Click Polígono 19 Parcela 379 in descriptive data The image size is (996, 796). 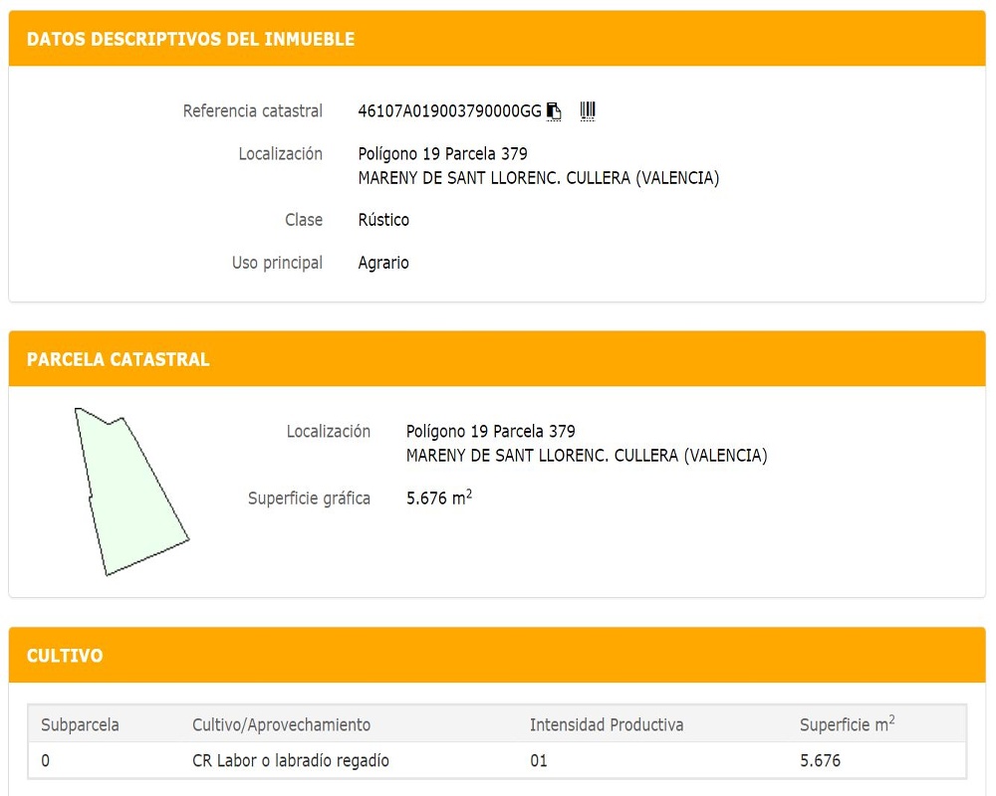point(442,154)
